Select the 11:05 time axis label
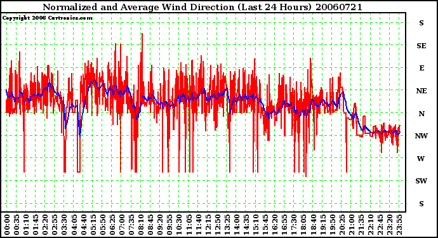Image resolution: width=438 pixels, height=238 pixels. pos(189,225)
